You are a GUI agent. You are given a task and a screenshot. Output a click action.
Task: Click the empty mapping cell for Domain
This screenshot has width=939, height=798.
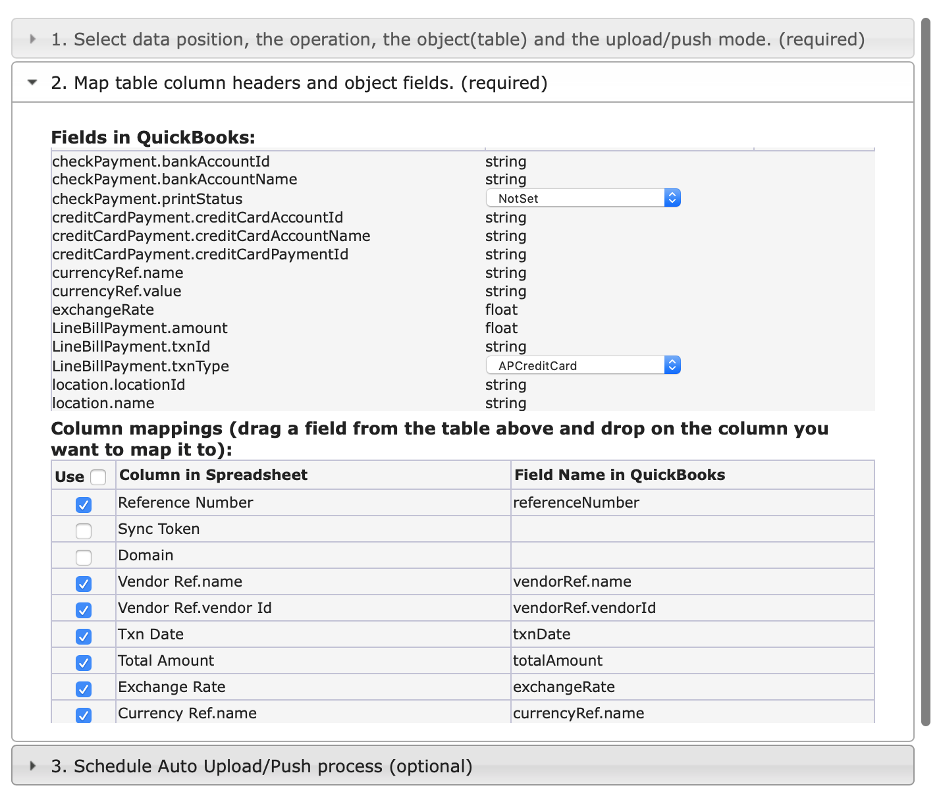pos(693,555)
